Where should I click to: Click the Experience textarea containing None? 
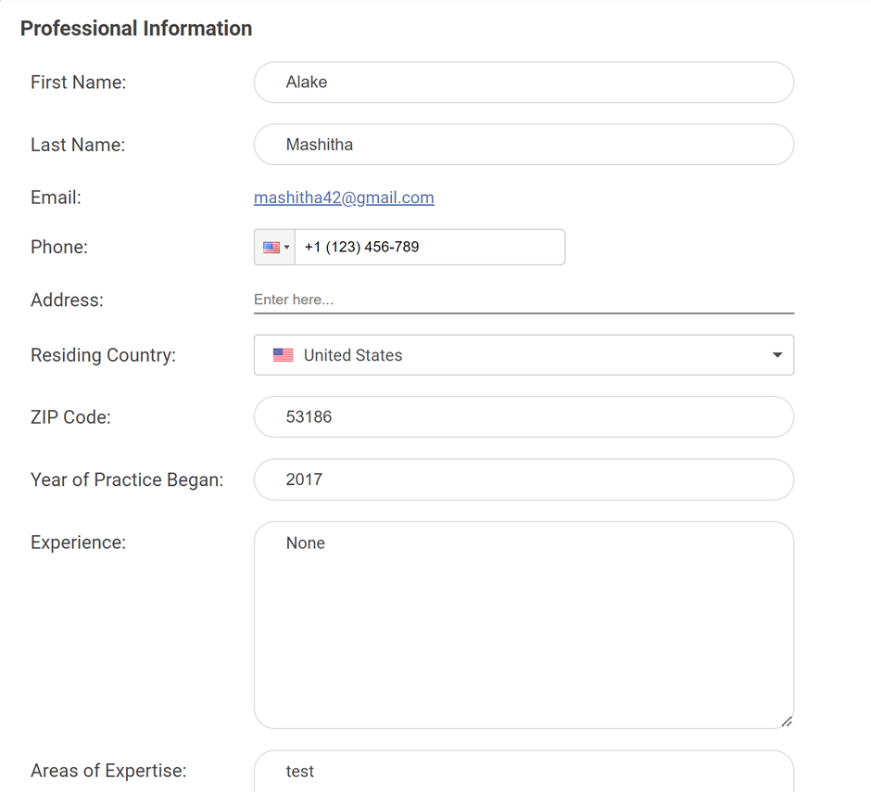tap(524, 621)
